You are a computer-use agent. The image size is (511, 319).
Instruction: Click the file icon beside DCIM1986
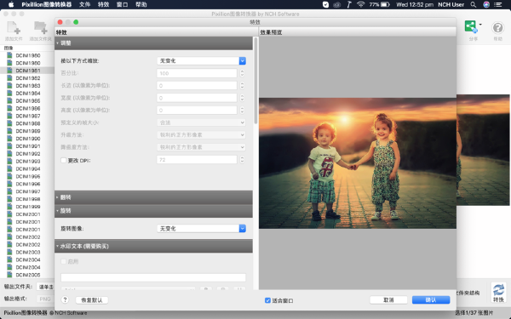(x=9, y=108)
